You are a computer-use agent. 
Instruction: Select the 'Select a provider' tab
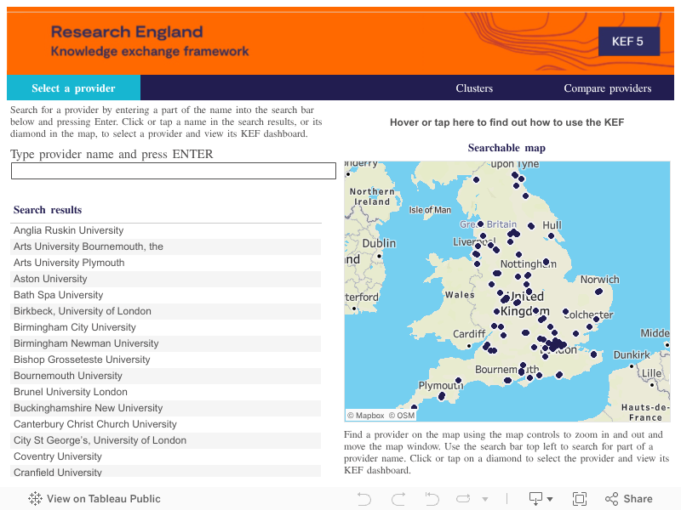[x=73, y=88]
